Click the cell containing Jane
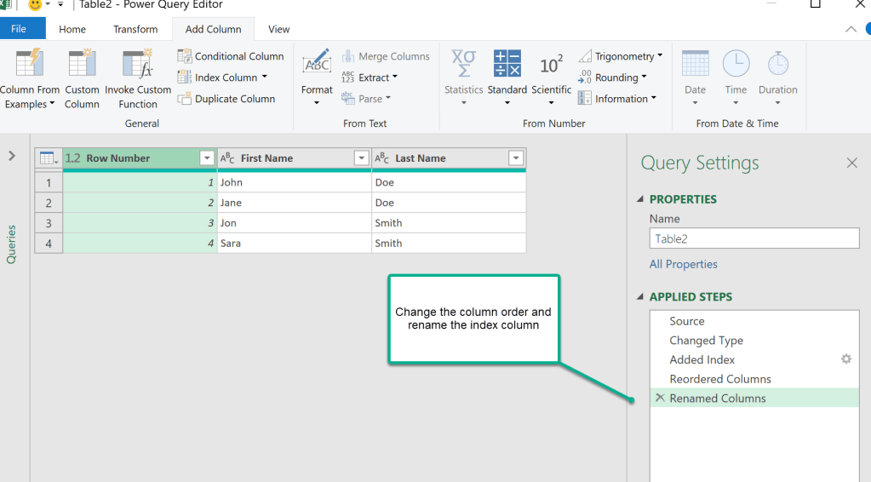This screenshot has width=871, height=482. pos(295,203)
